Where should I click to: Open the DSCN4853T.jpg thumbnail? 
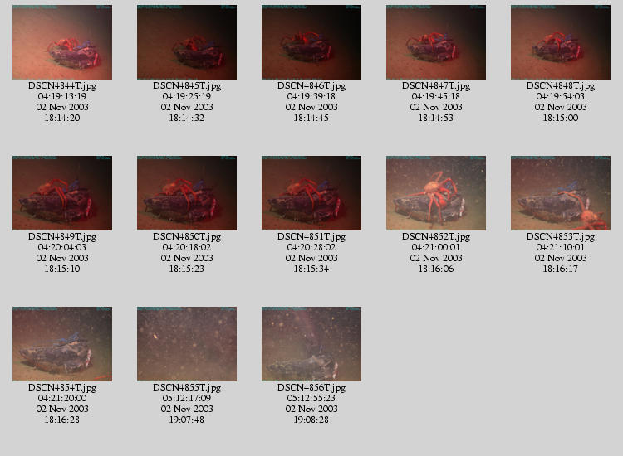coord(561,193)
